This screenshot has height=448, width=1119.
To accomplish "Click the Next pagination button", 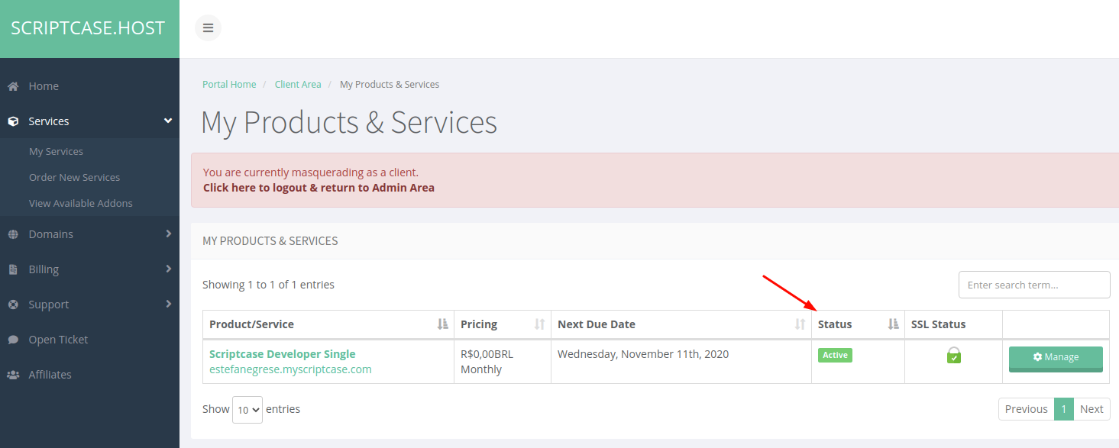I will click(x=1092, y=409).
